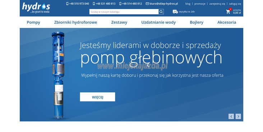The width and height of the screenshot is (263, 132).
Task: Open the Zestawy menu
Action: (119, 22)
